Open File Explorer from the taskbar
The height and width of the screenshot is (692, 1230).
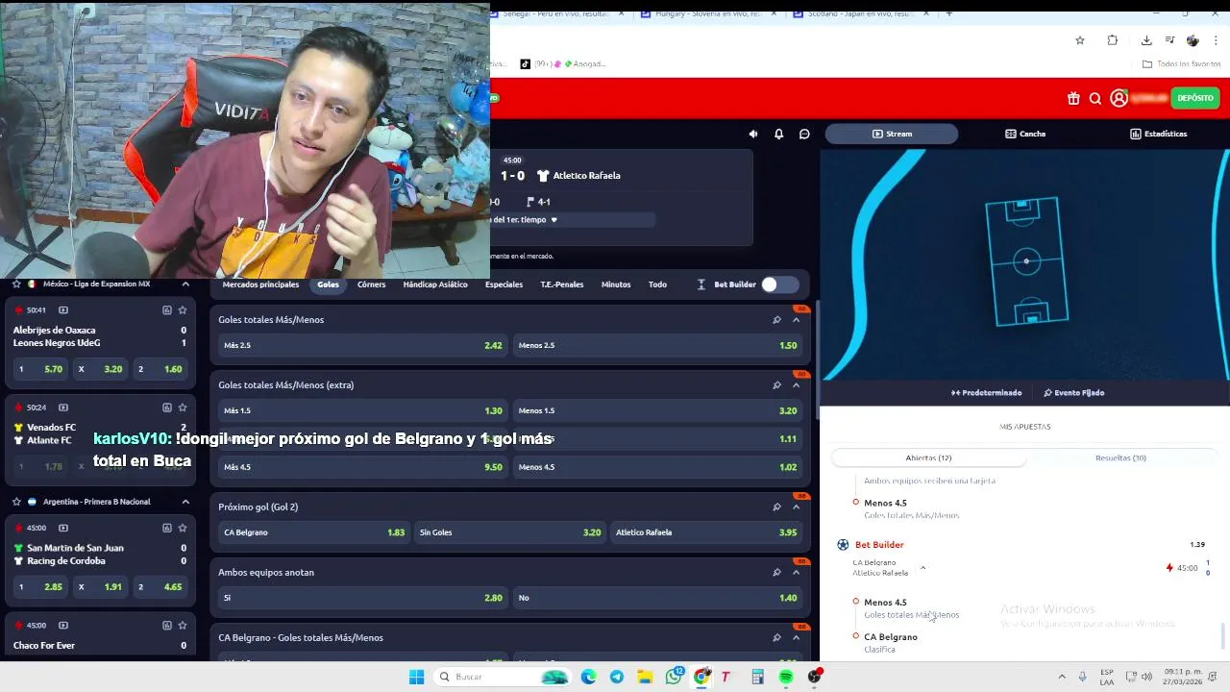(645, 677)
